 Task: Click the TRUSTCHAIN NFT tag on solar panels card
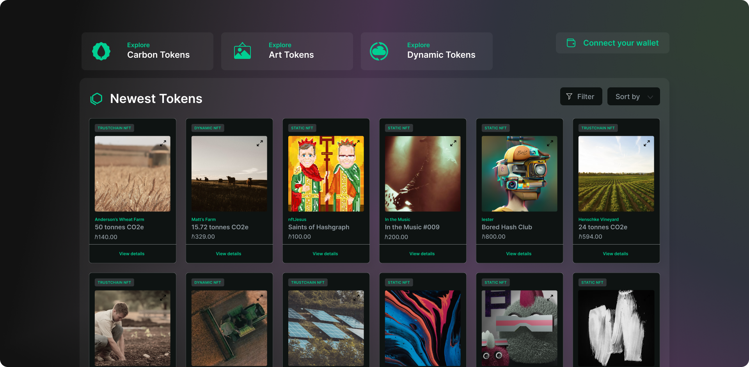point(308,282)
